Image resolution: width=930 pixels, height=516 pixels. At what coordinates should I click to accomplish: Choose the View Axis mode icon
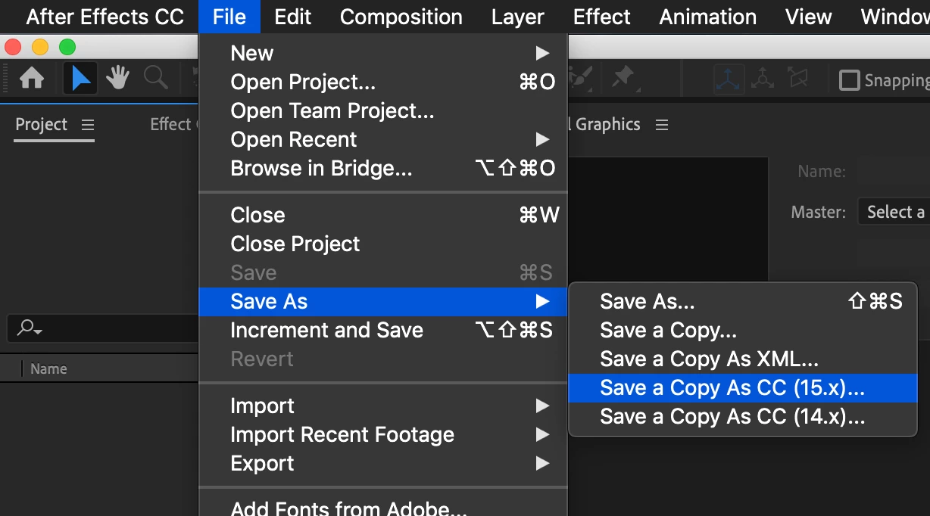click(797, 79)
